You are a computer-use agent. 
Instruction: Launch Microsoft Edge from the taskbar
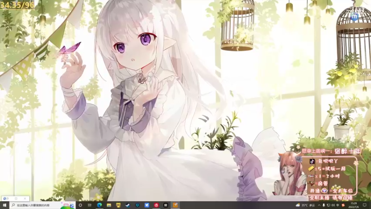click(99, 205)
